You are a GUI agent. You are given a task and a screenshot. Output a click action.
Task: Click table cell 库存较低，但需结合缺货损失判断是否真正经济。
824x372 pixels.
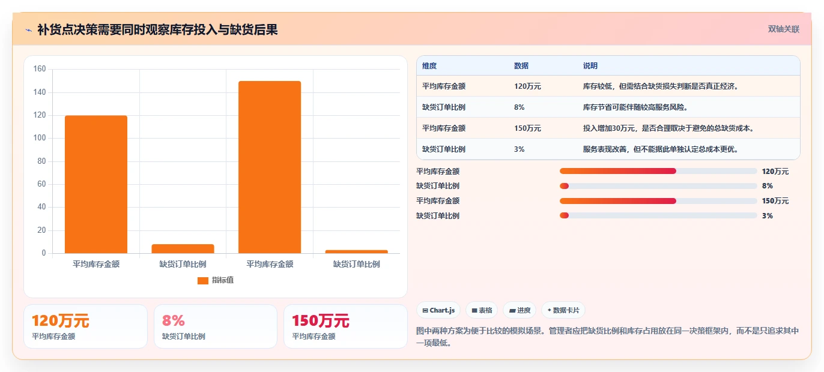coord(661,86)
